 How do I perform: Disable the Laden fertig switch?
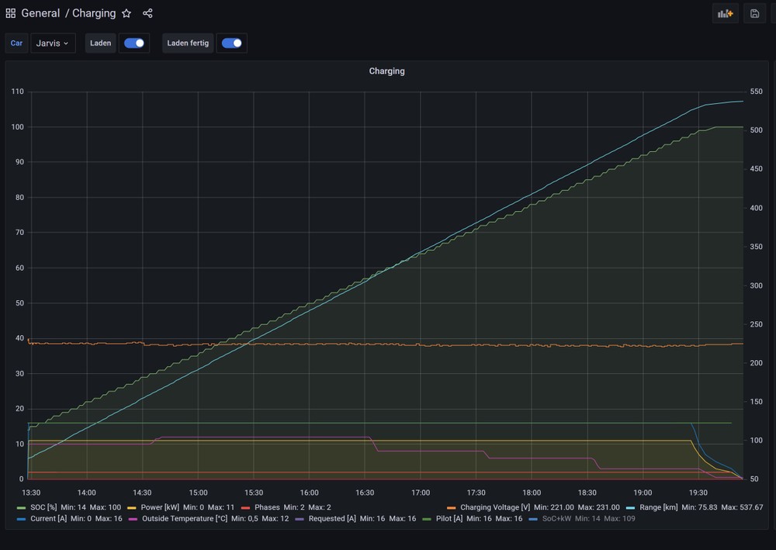click(x=231, y=43)
